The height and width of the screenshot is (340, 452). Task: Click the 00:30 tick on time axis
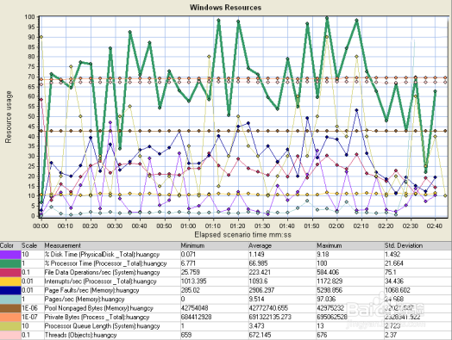(115, 226)
